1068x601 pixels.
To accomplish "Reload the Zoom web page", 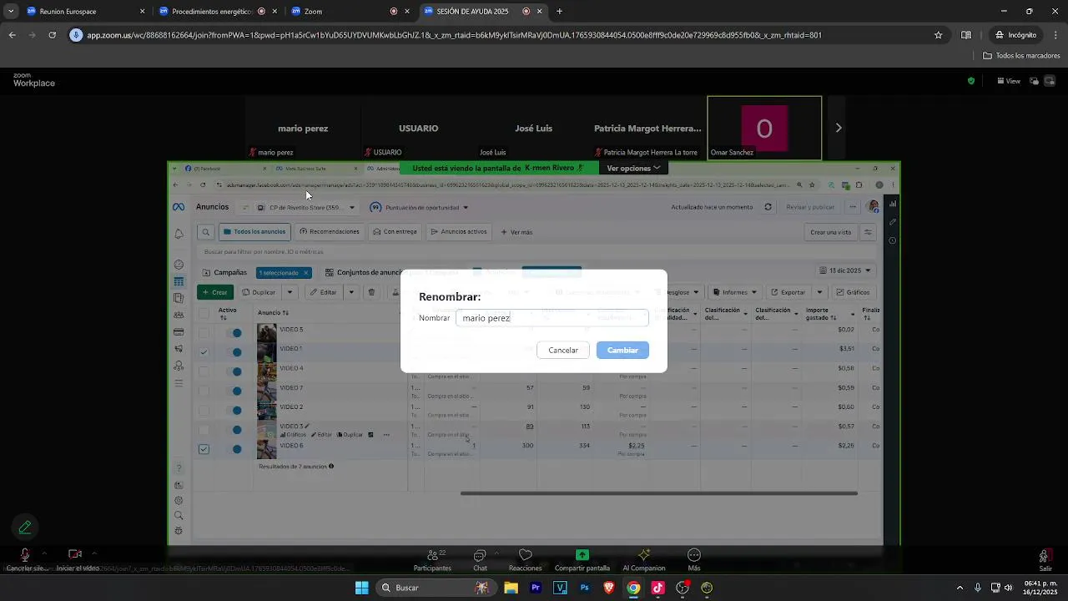I will coord(52,35).
